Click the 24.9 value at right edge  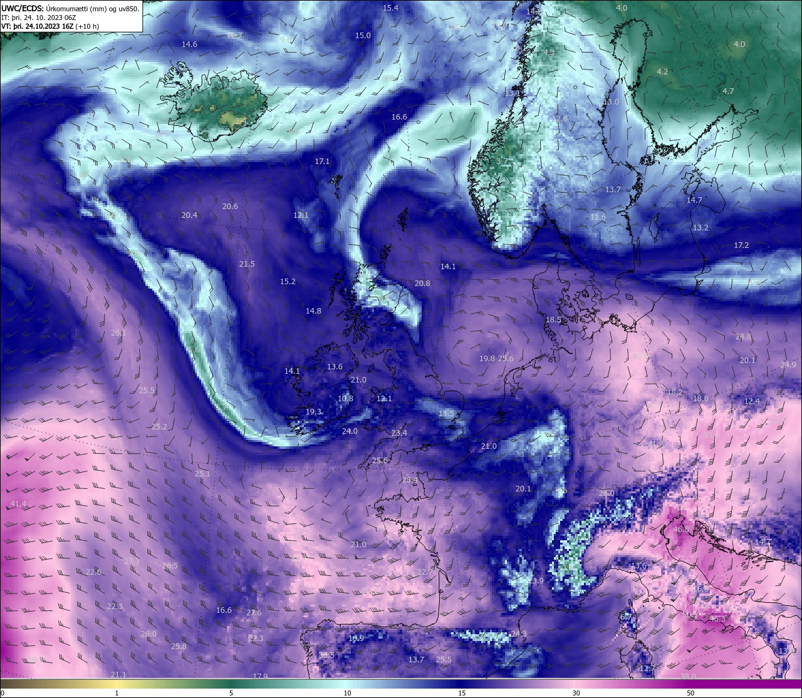[788, 365]
